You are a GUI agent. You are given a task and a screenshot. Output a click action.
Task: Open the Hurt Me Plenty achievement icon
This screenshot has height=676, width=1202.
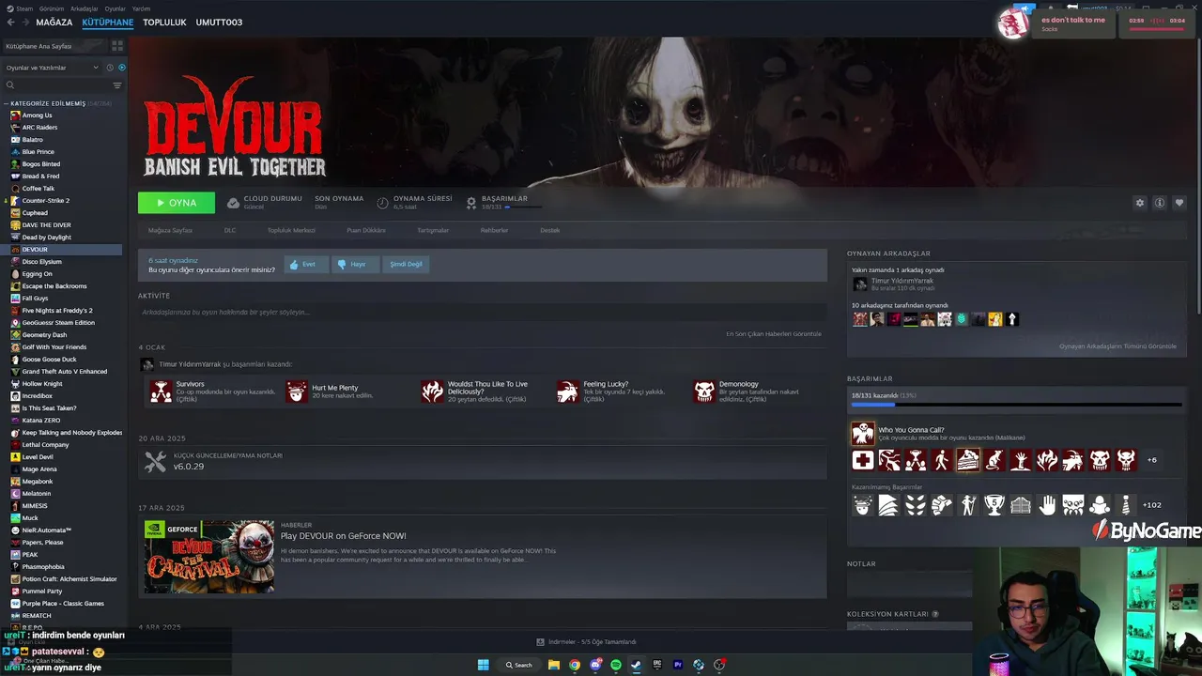297,392
